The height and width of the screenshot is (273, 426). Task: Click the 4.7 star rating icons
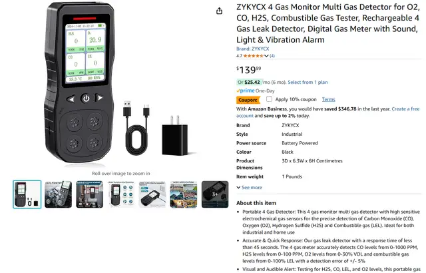253,56
